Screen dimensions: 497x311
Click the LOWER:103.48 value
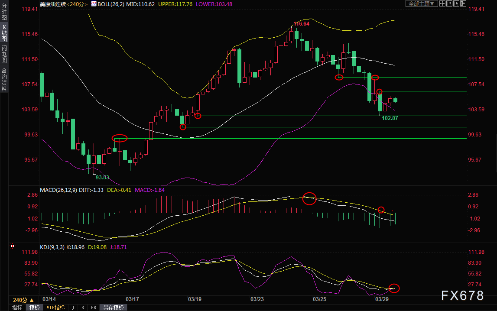[x=214, y=4]
